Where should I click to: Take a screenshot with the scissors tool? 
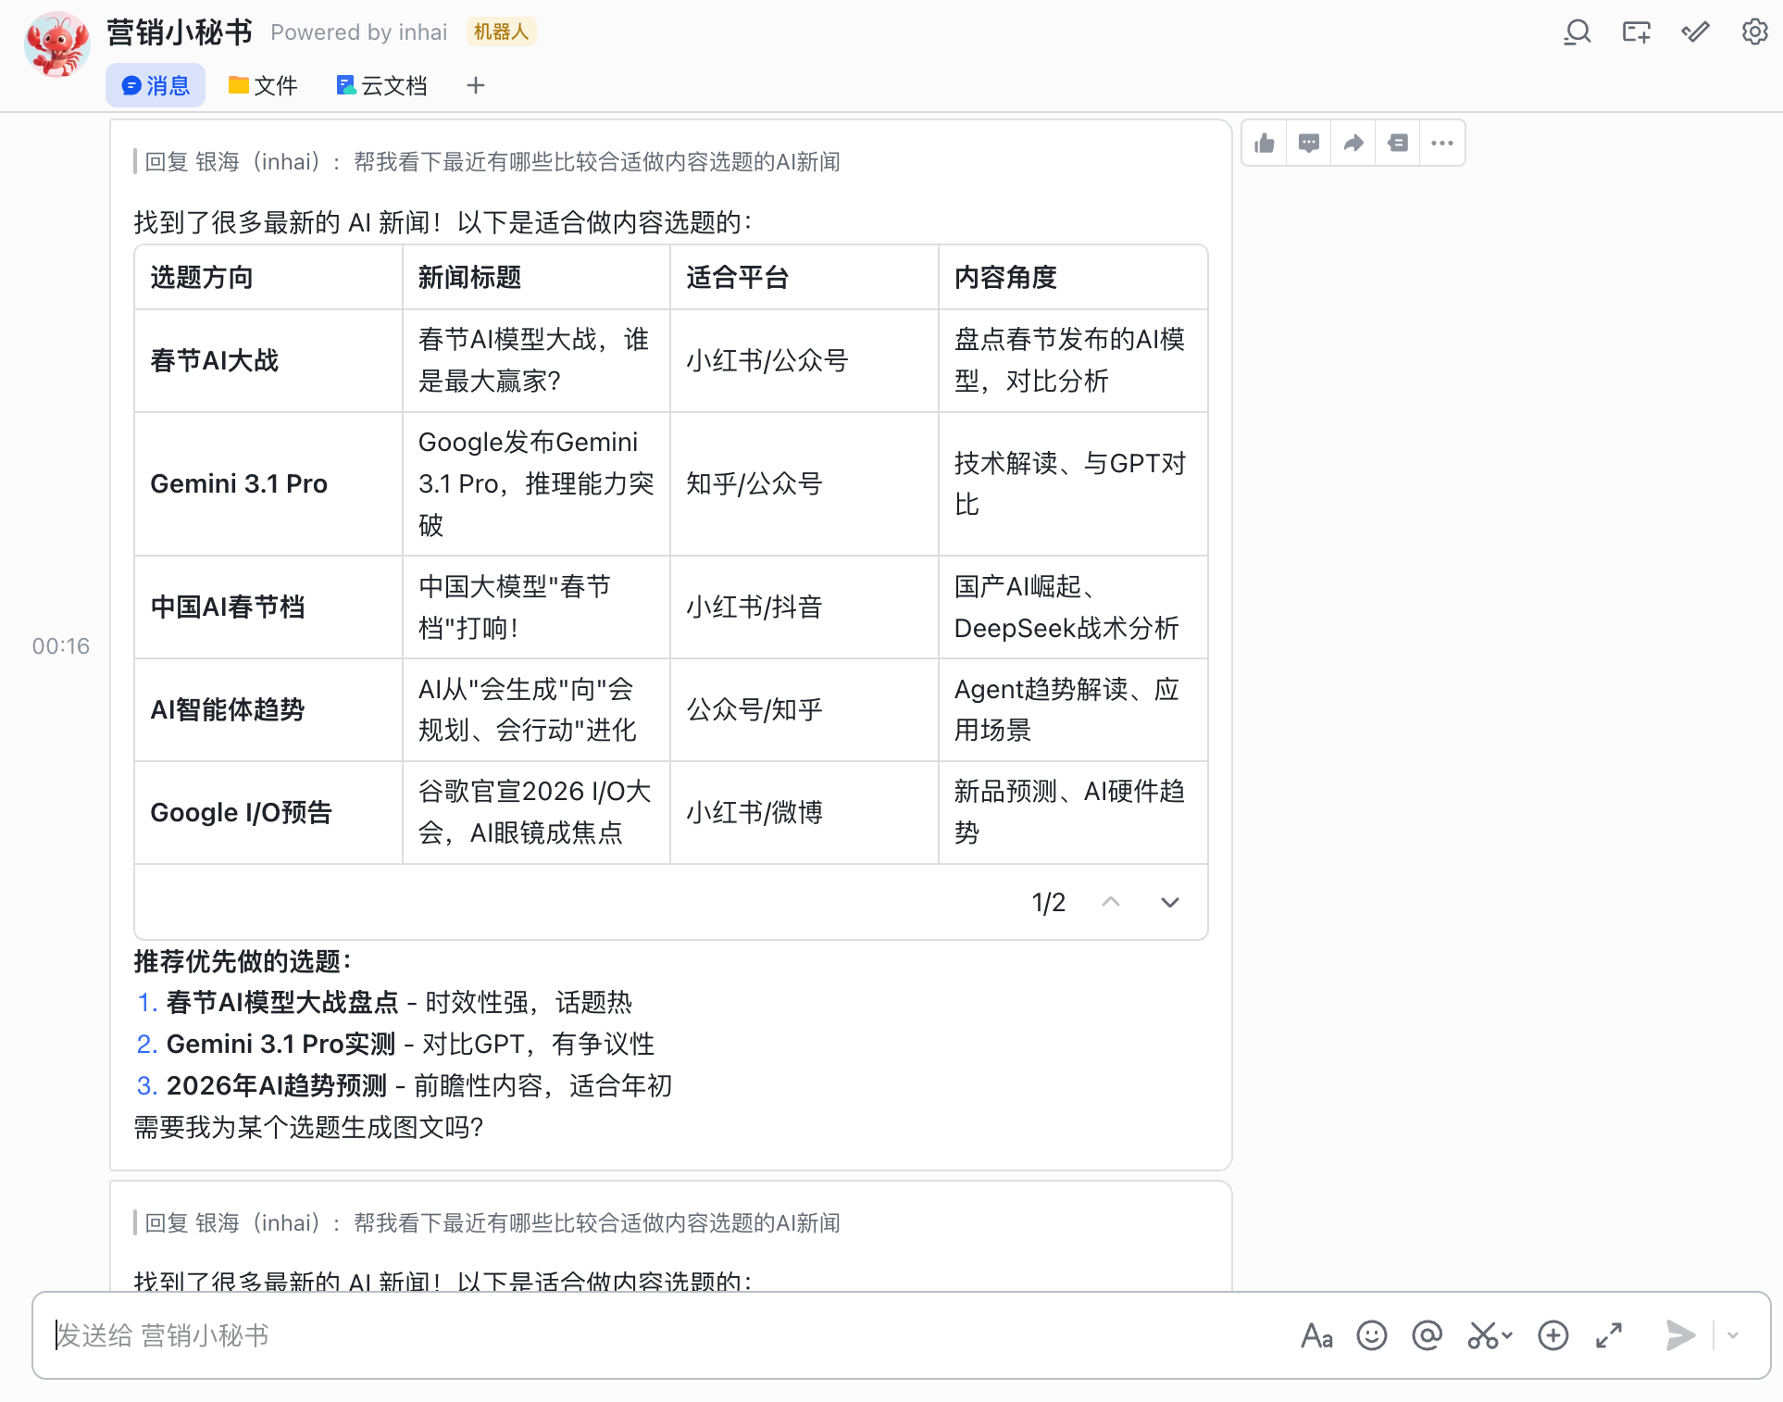click(1486, 1335)
